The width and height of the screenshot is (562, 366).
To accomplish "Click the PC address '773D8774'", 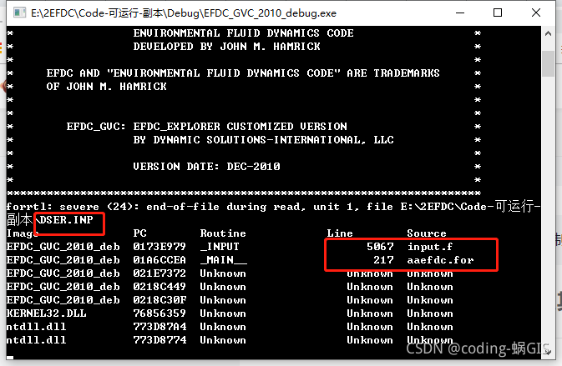I will point(159,340).
